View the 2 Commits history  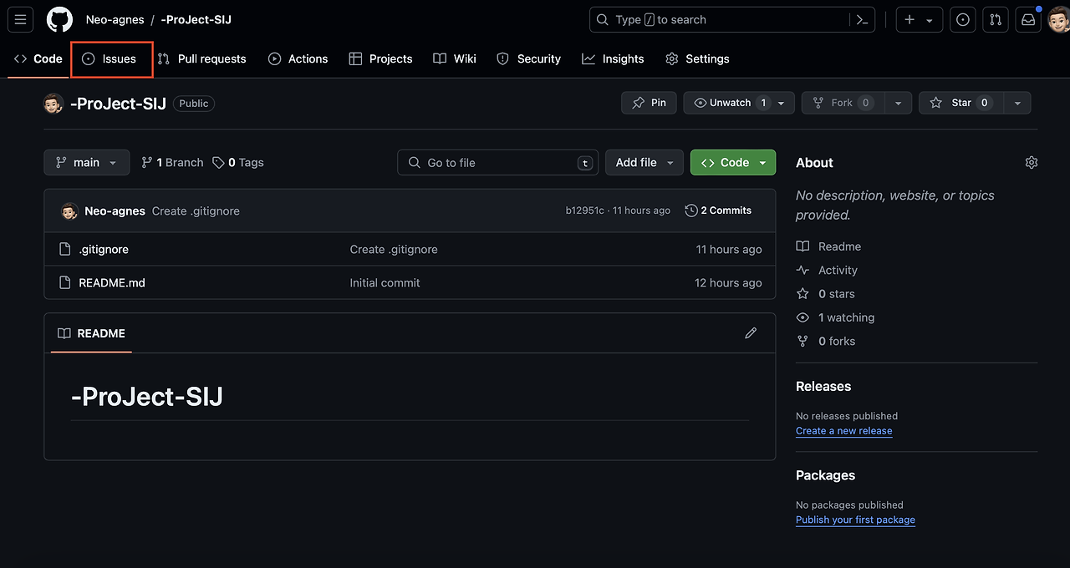point(718,210)
